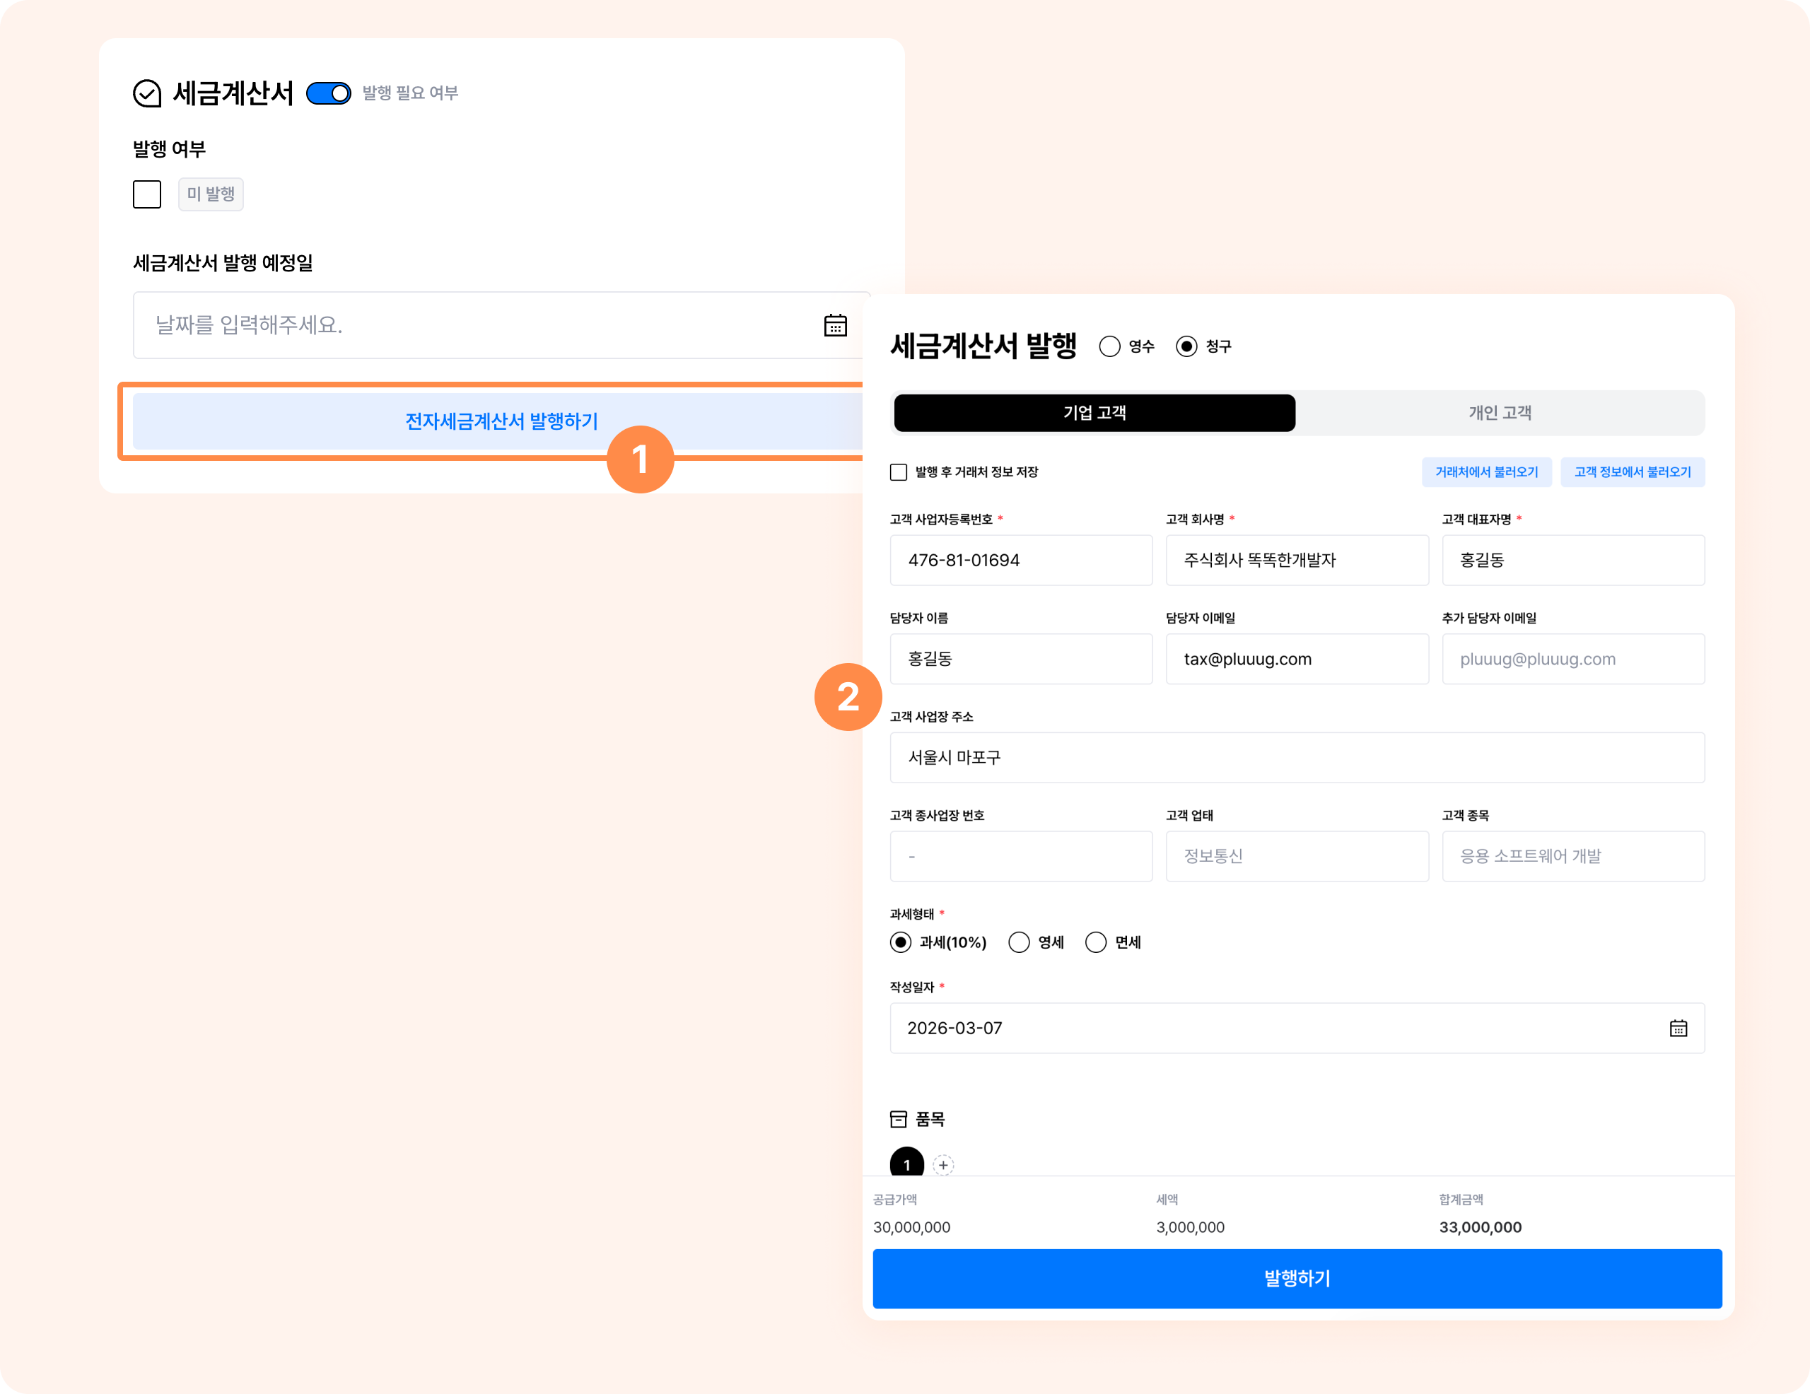Click 전자세금계산서 발행하기 button
1810x1394 pixels.
[501, 421]
